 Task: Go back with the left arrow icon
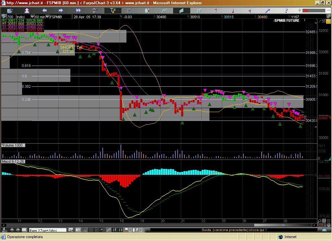[44, 11]
